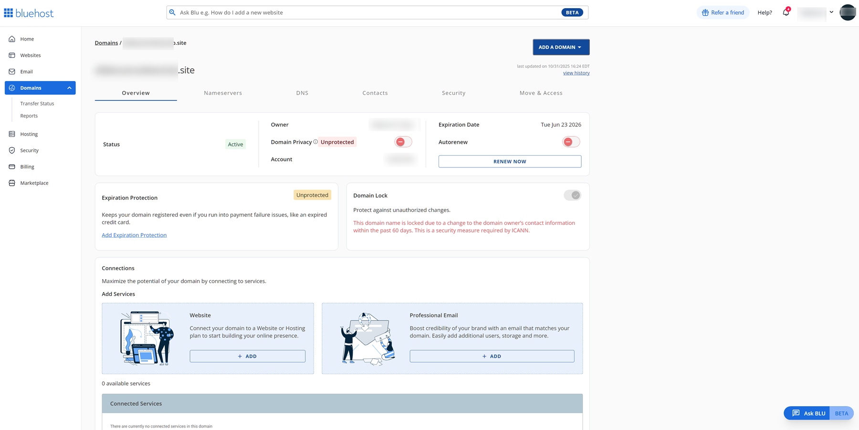Enable the Autorenew toggle

point(571,142)
